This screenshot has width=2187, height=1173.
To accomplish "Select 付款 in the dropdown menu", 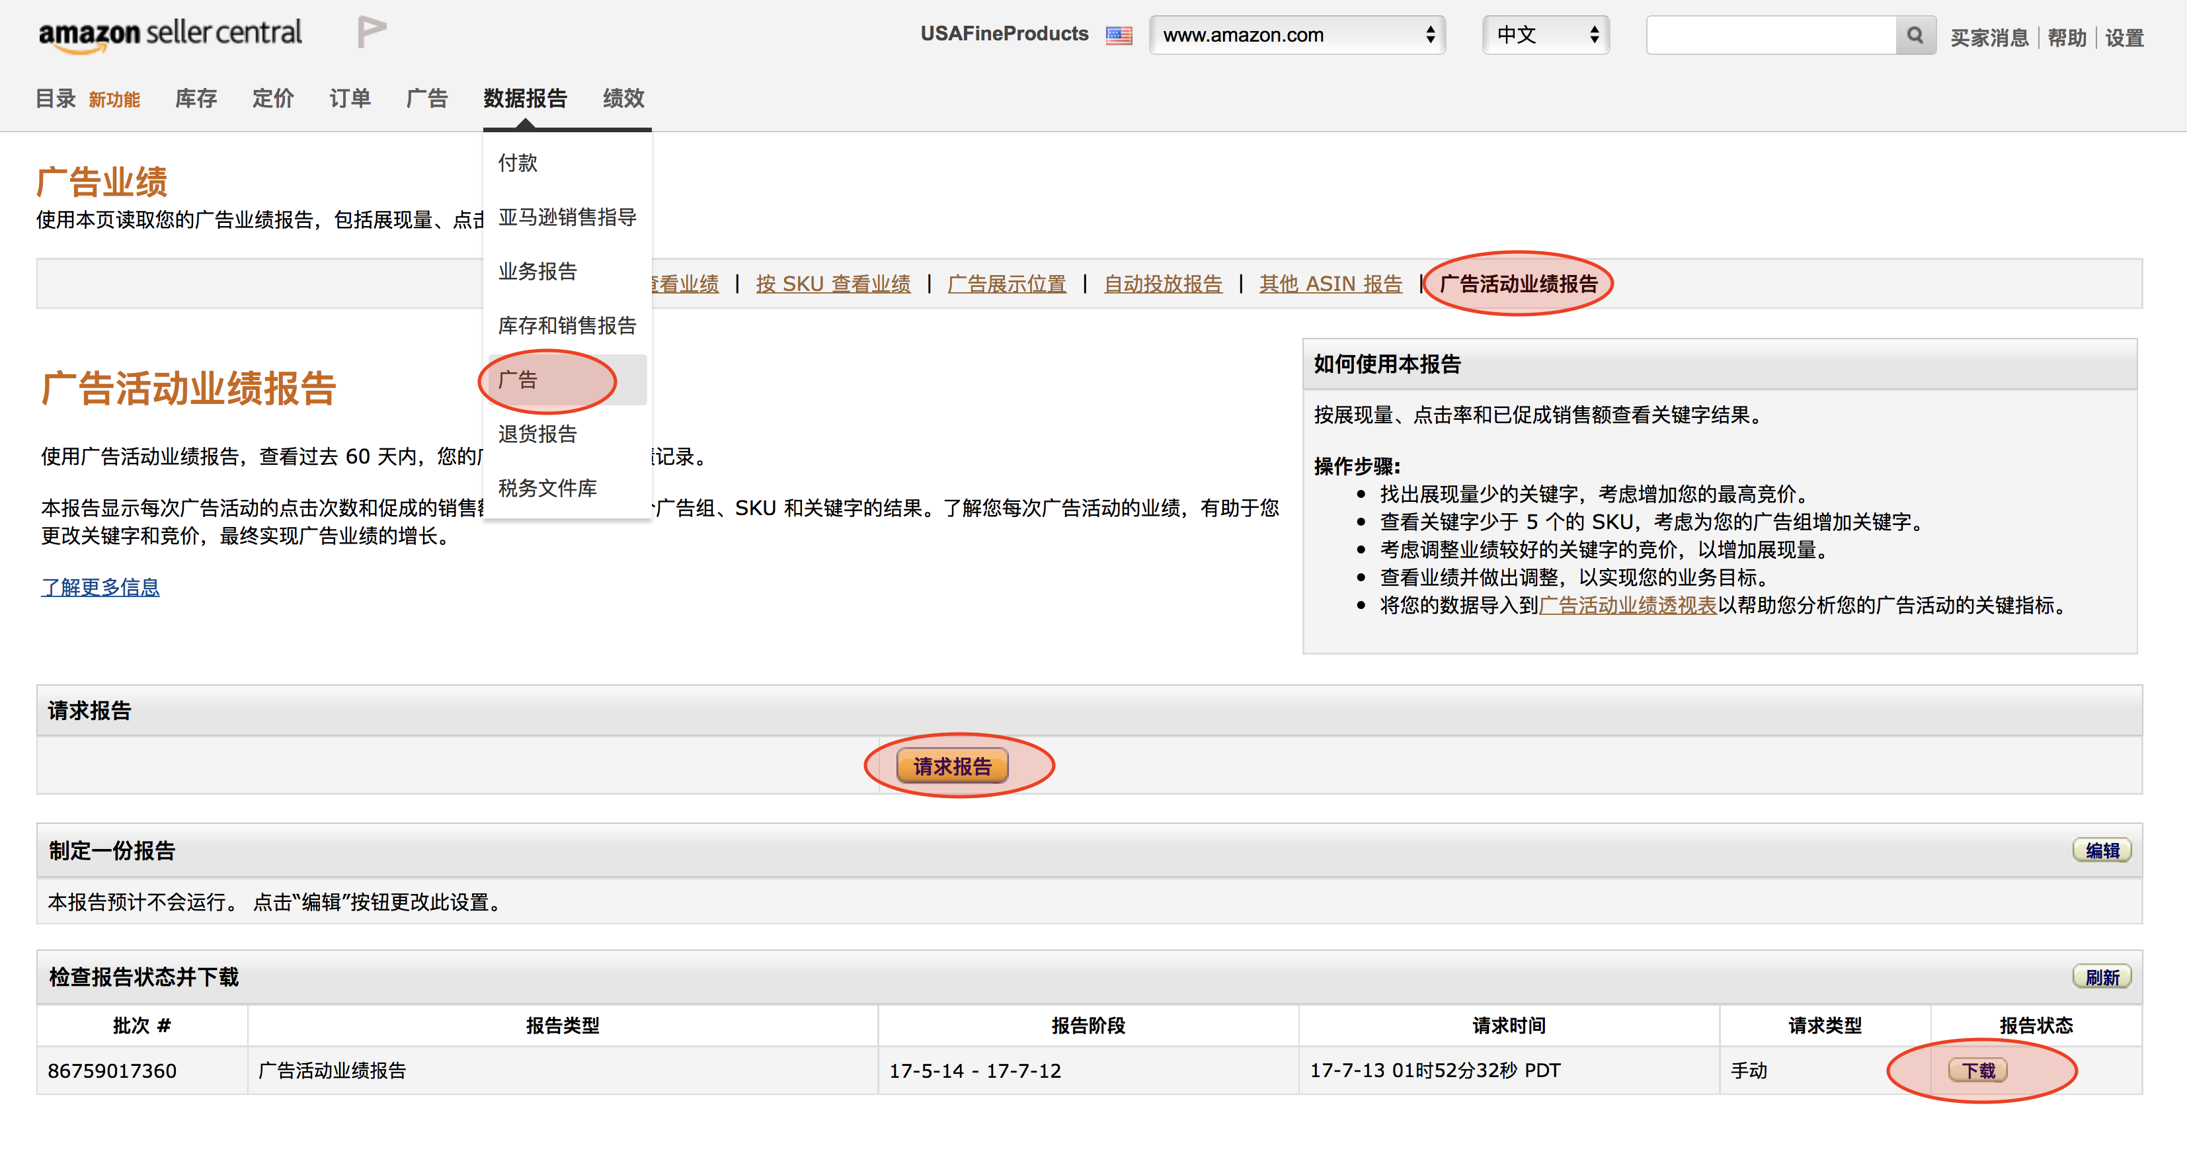I will click(518, 162).
